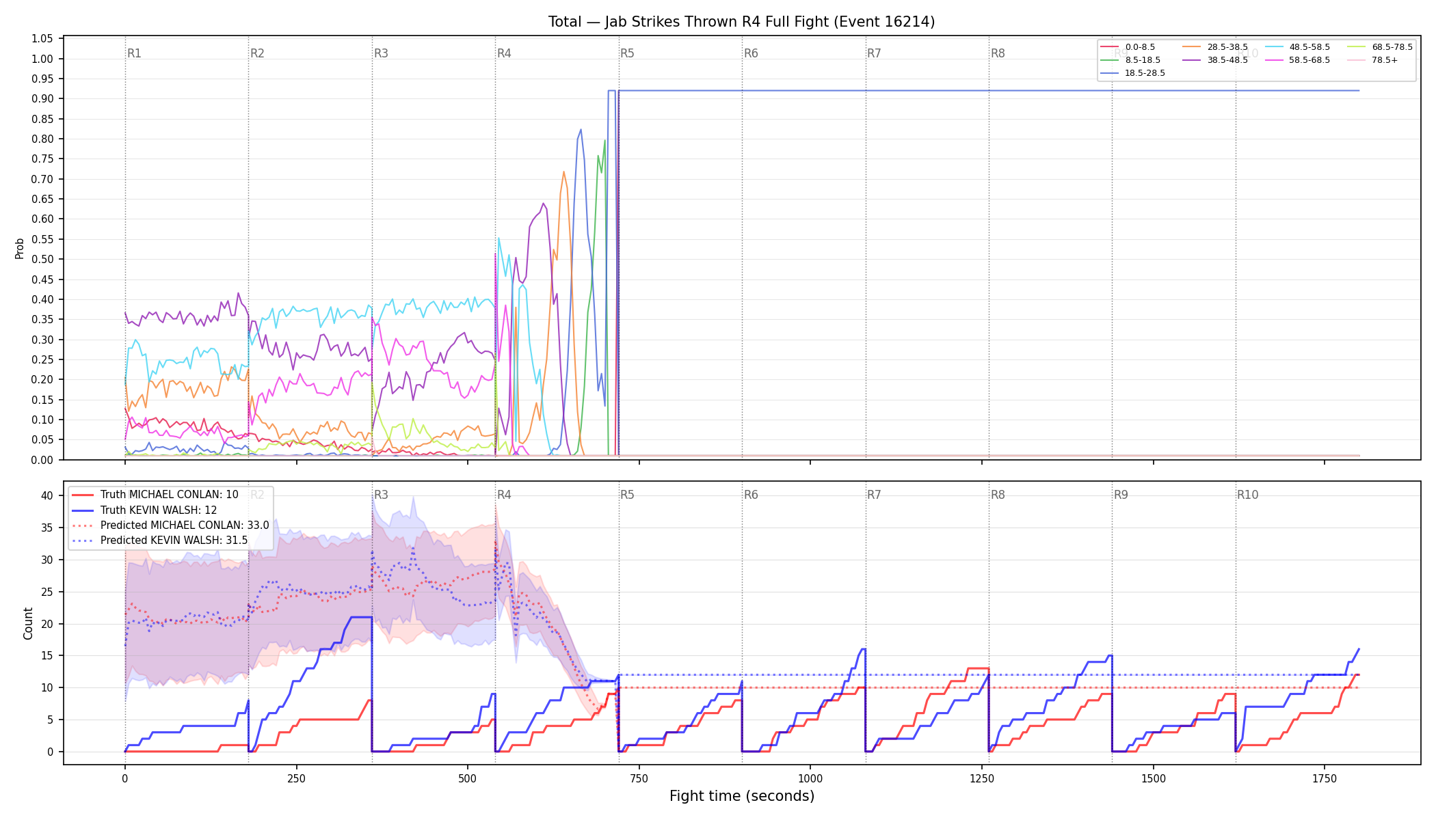This screenshot has width=1436, height=820.
Task: Click the Prob y-axis label
Action: coord(20,248)
